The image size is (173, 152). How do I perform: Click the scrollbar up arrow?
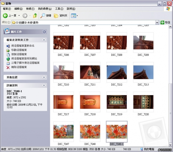point(170,27)
